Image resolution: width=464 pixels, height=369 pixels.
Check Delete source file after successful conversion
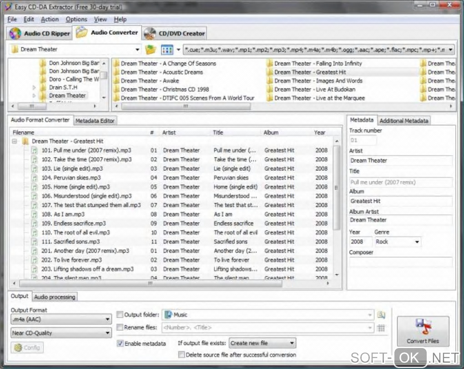pyautogui.click(x=182, y=354)
